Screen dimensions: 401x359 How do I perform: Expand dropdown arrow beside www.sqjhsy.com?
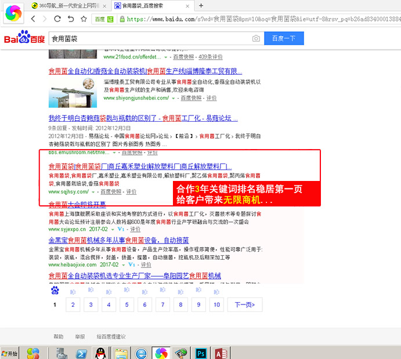(93, 192)
